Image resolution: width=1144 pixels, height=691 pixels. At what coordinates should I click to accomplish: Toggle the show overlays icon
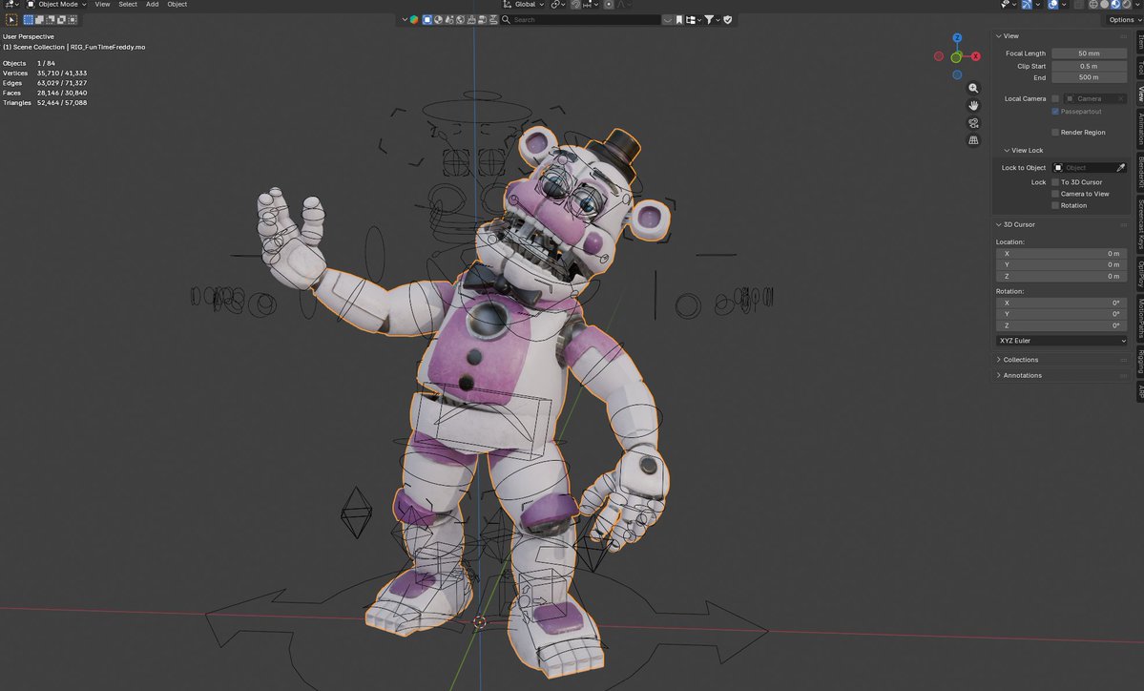tap(1052, 5)
